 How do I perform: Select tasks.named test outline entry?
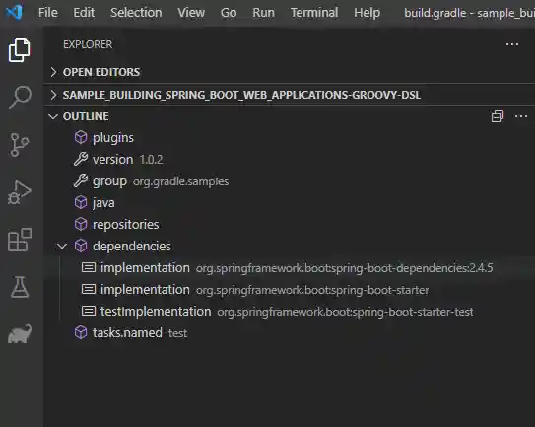click(x=289, y=332)
